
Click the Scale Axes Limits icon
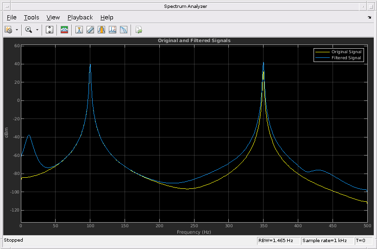pyautogui.click(x=50, y=30)
